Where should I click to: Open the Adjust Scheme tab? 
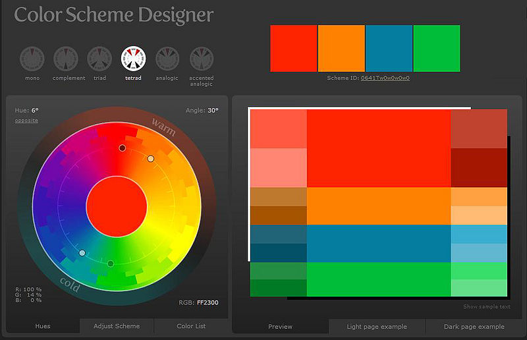tap(117, 326)
